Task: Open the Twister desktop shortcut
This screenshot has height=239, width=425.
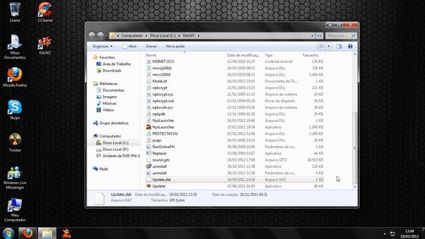Action: click(x=15, y=142)
